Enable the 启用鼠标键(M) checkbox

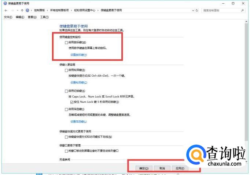click(x=66, y=43)
